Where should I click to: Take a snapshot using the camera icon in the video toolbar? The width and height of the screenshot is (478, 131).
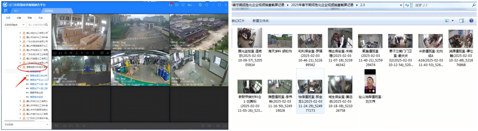pyautogui.click(x=55, y=53)
